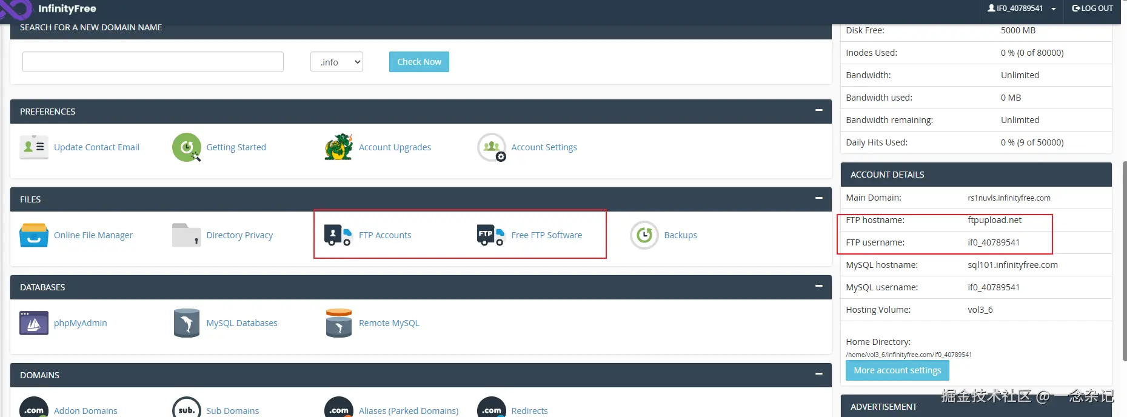
Task: Open the Backups icon
Action: [644, 235]
